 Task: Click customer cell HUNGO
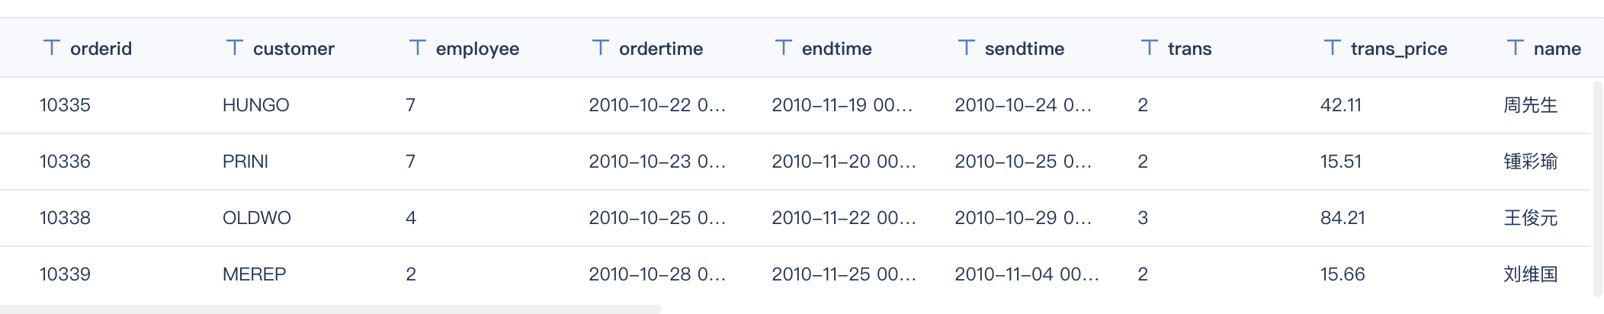click(x=255, y=105)
